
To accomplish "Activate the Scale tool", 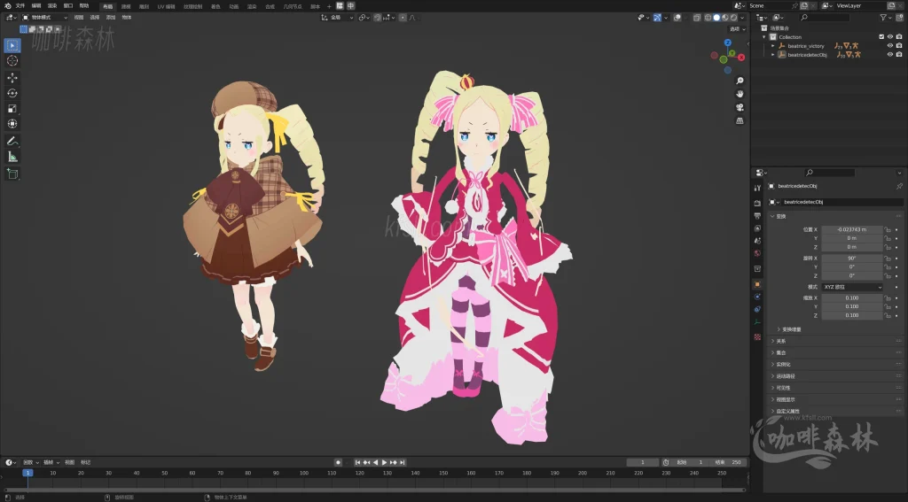I will click(x=12, y=109).
